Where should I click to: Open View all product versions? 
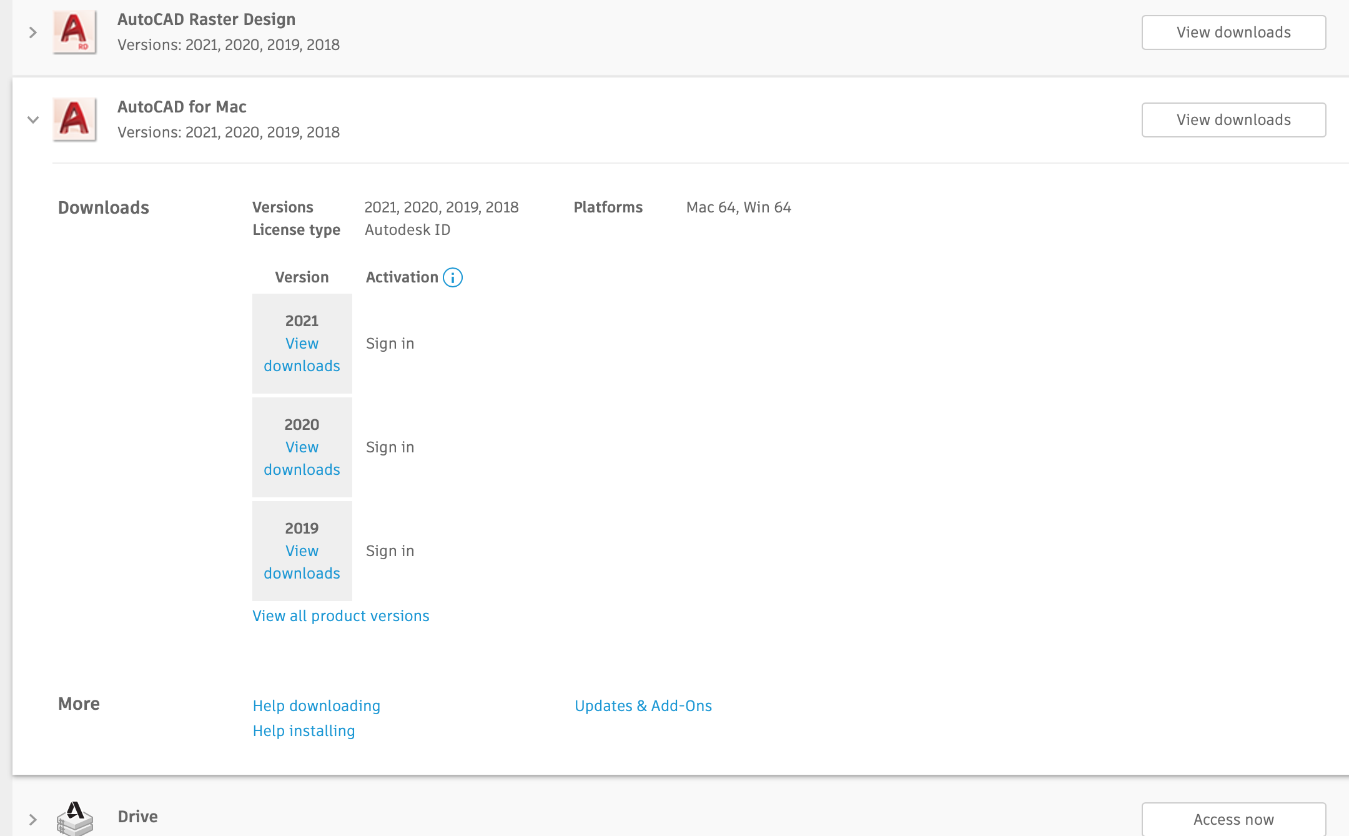pos(340,615)
